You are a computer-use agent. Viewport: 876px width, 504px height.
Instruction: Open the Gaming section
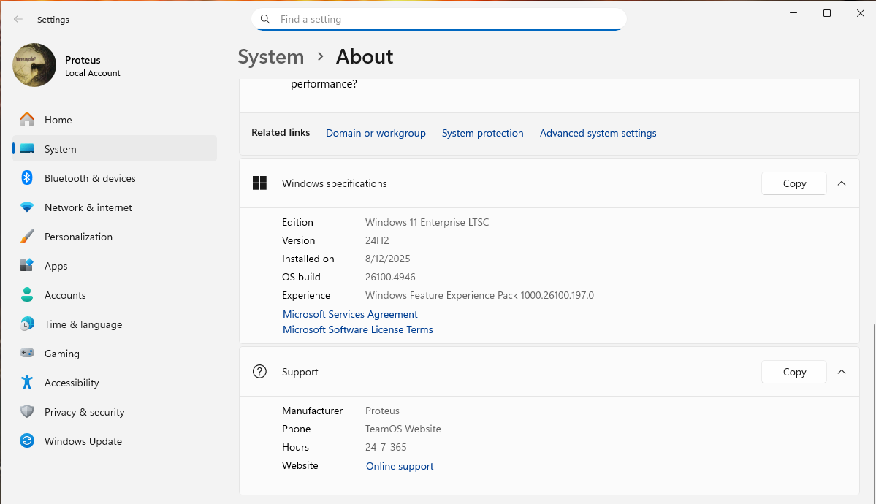point(115,353)
